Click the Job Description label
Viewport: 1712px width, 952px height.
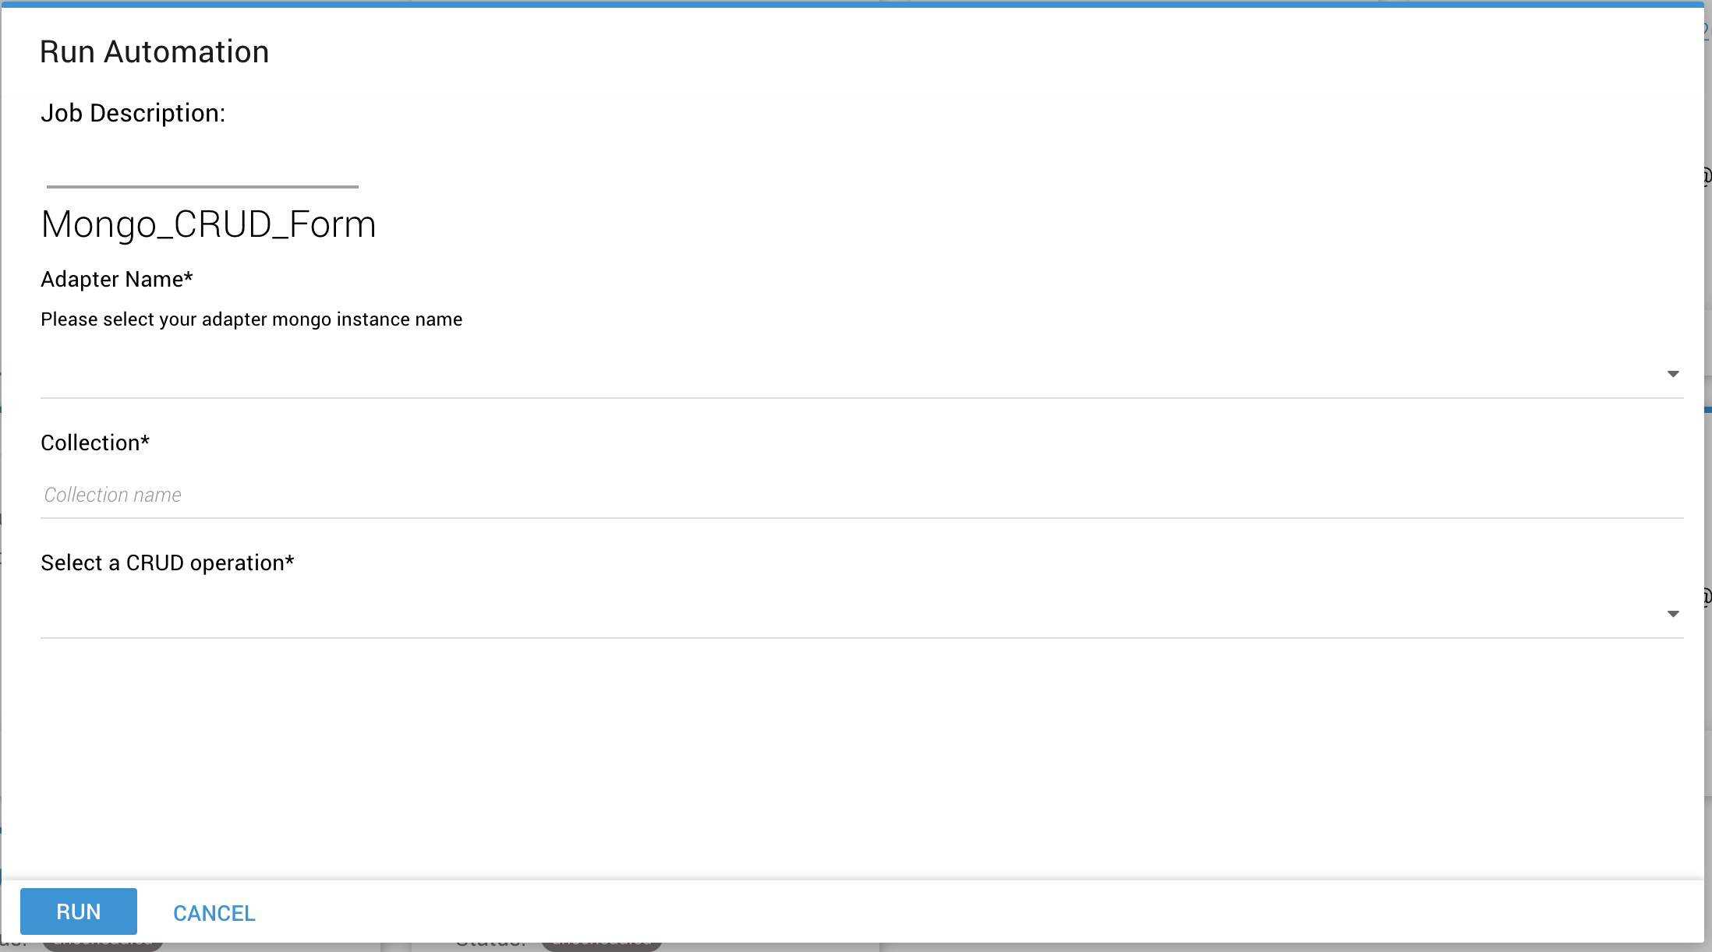click(133, 114)
